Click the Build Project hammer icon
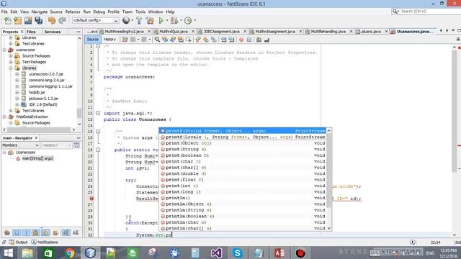This screenshot has width=461, height=259. 139,21
